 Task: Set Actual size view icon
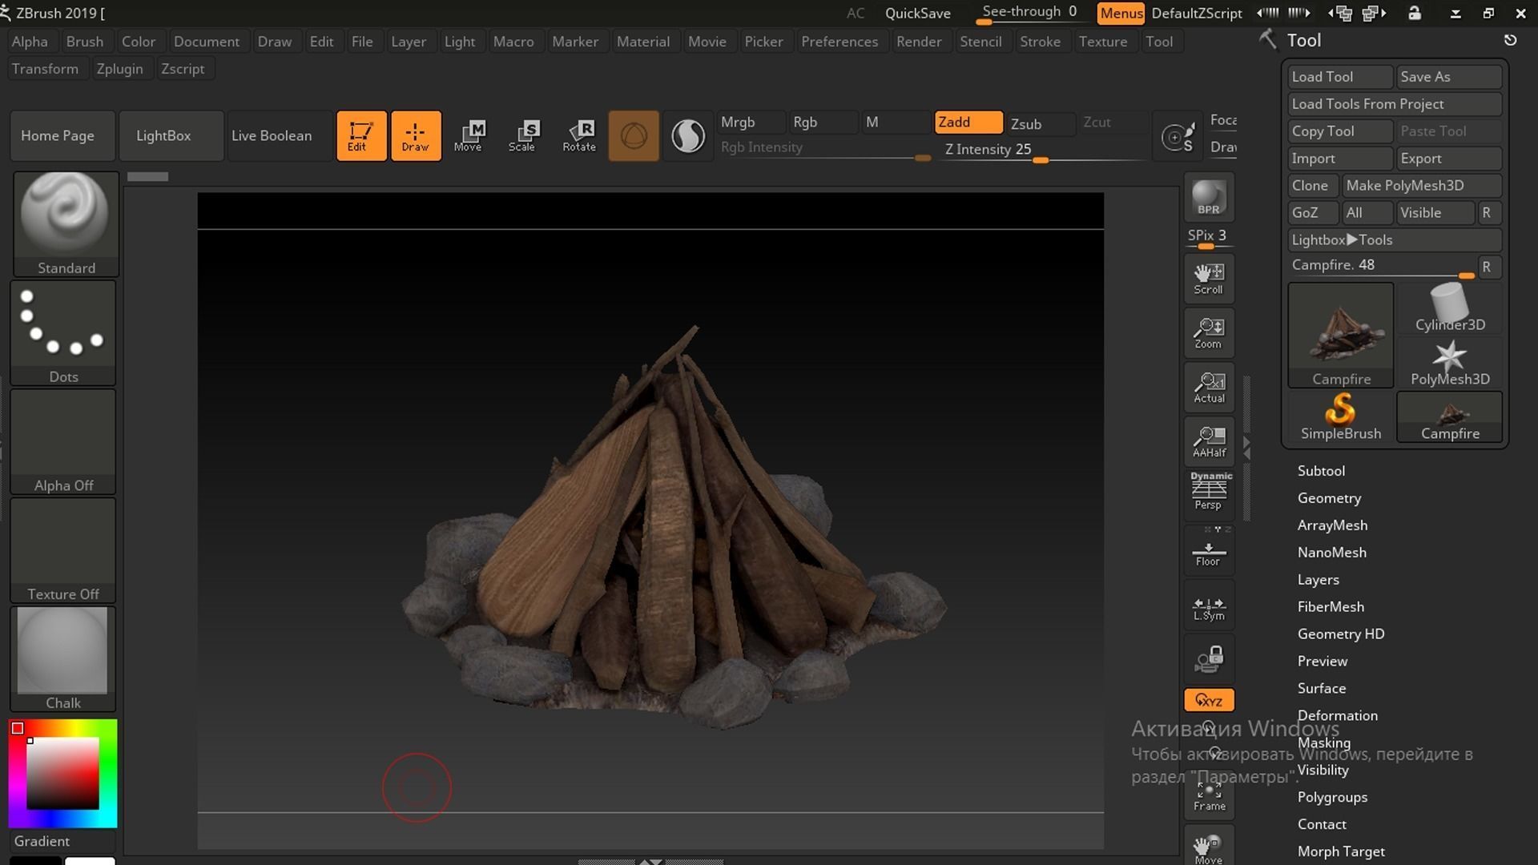(x=1209, y=387)
